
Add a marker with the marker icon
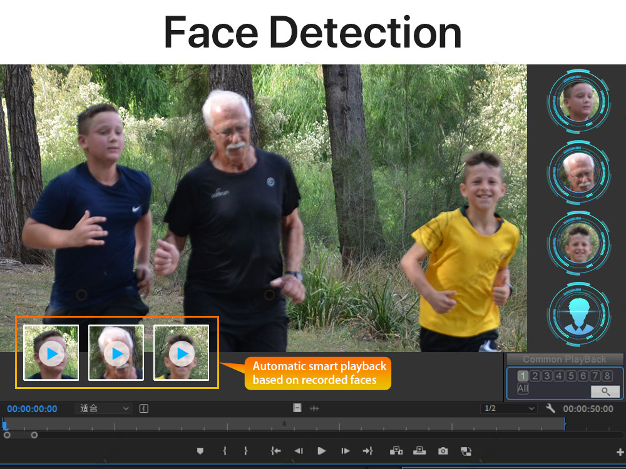pyautogui.click(x=200, y=450)
